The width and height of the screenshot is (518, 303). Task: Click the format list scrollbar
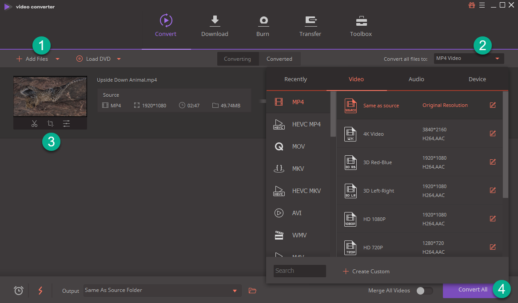tap(333, 114)
